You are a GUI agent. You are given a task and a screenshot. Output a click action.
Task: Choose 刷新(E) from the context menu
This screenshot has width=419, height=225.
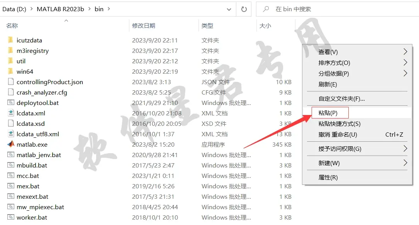point(357,85)
